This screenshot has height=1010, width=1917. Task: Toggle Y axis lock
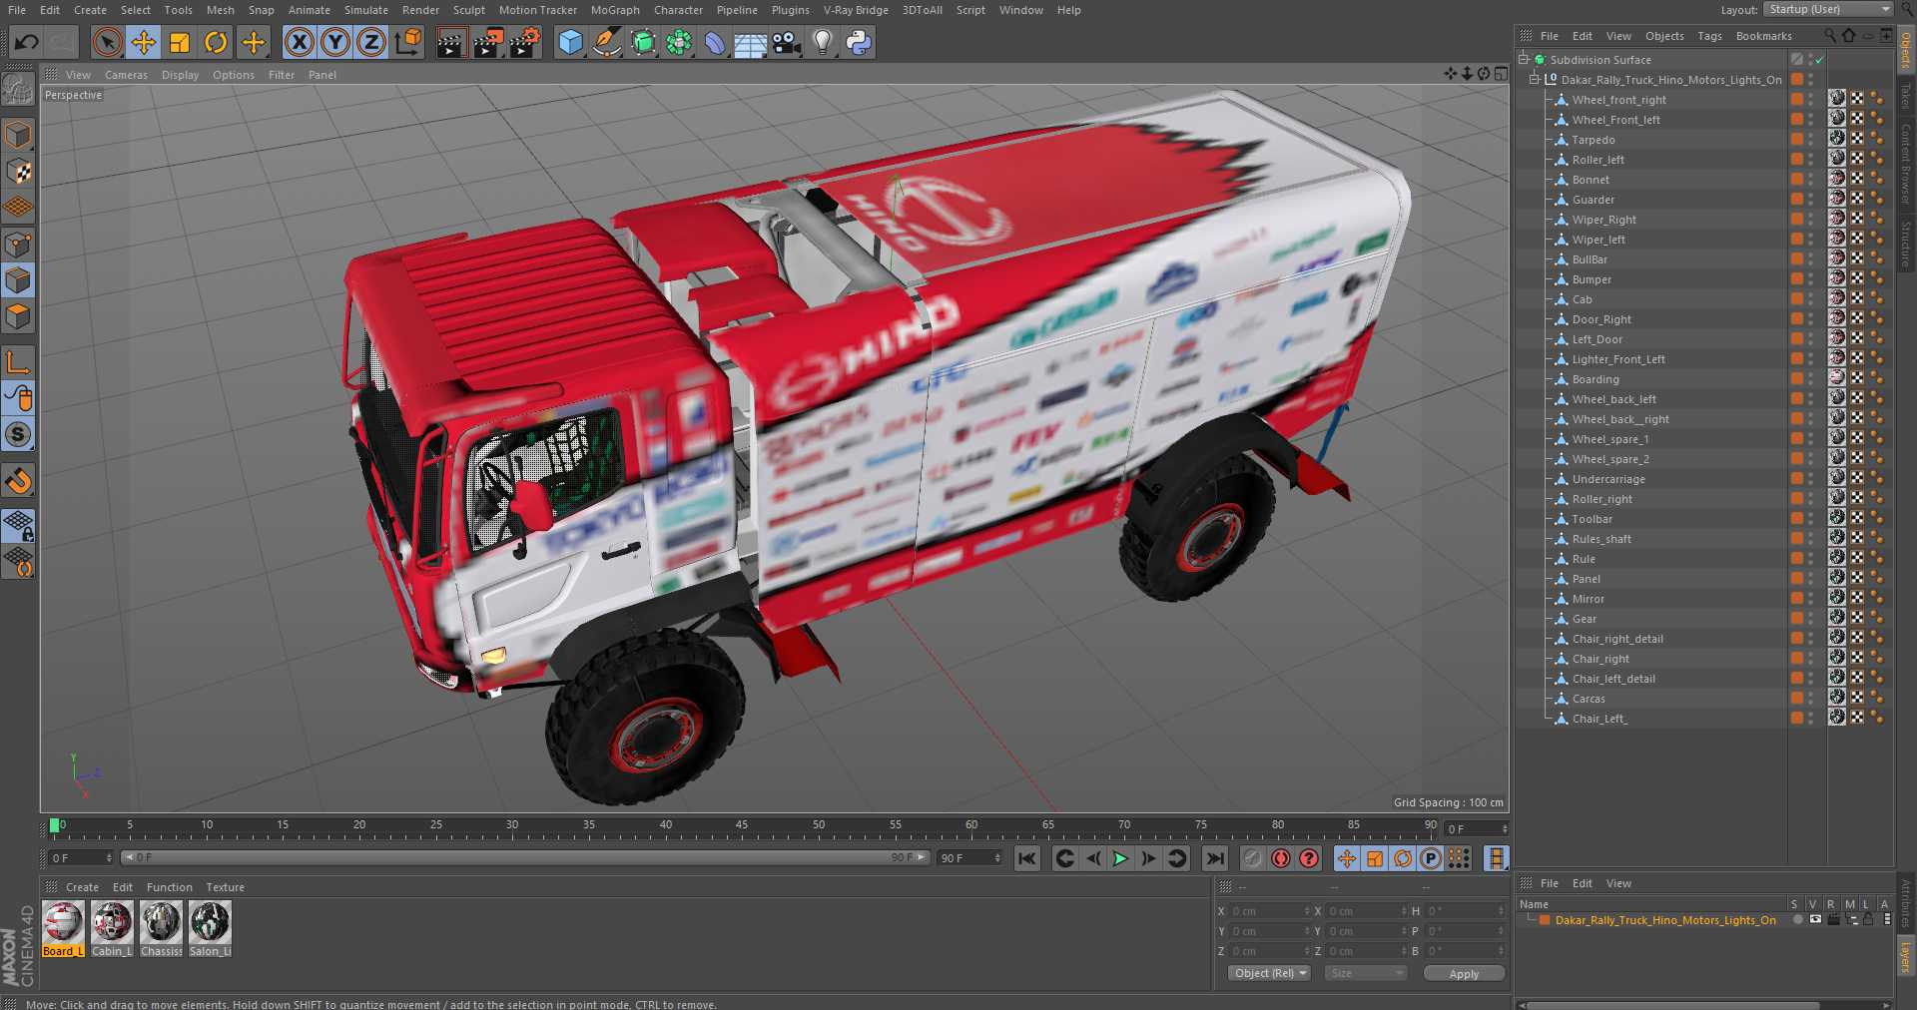[335, 42]
